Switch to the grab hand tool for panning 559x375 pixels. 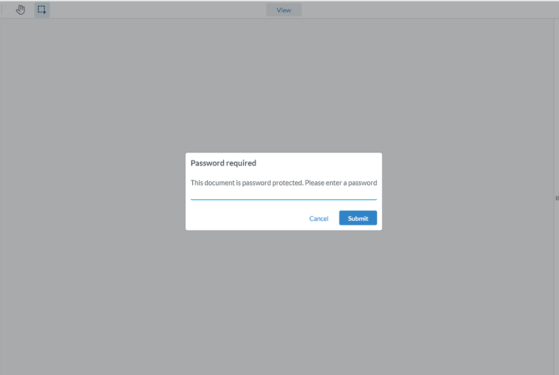click(20, 9)
